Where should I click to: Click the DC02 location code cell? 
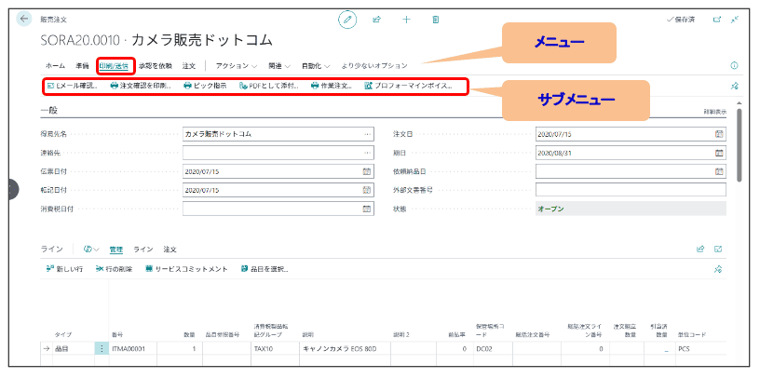click(x=493, y=348)
